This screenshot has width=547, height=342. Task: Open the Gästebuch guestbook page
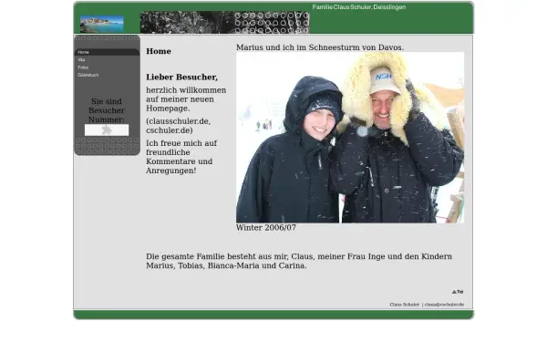(x=88, y=75)
